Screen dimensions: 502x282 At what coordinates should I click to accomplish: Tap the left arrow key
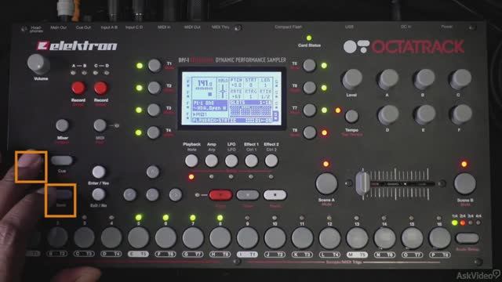130,194
